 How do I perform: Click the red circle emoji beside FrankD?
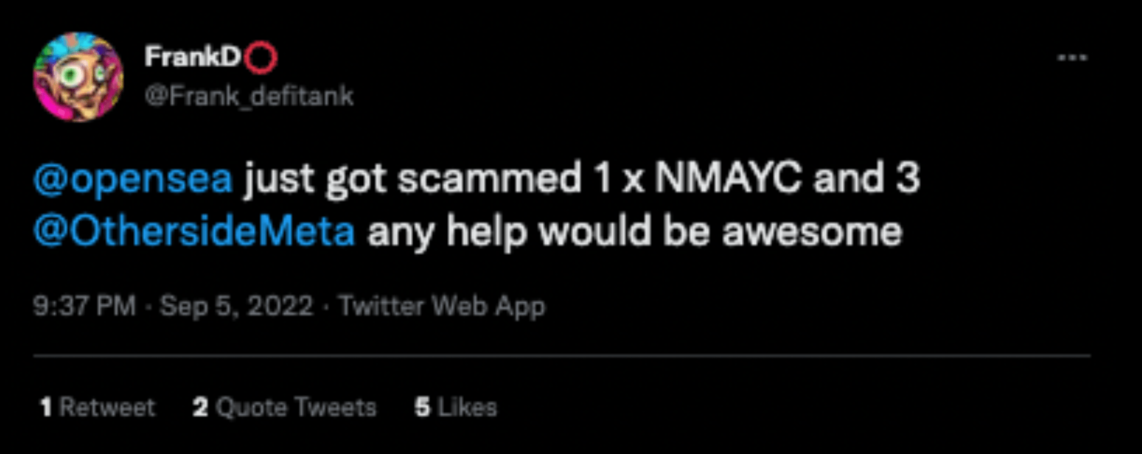click(x=261, y=57)
